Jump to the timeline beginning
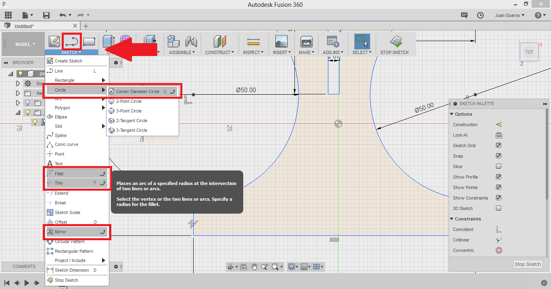The width and height of the screenshot is (551, 289). click(7, 283)
